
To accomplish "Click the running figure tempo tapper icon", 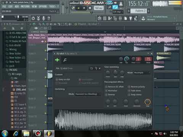I will pos(136,19).
